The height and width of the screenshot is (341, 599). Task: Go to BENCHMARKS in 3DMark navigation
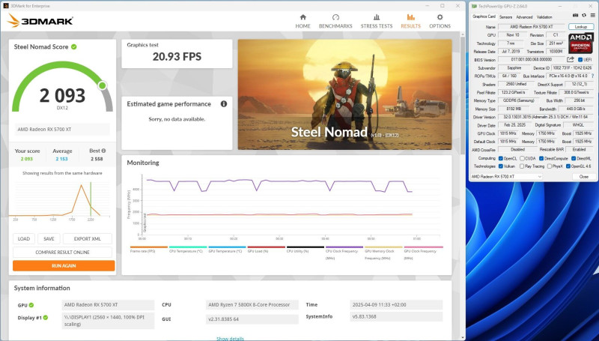pos(335,22)
